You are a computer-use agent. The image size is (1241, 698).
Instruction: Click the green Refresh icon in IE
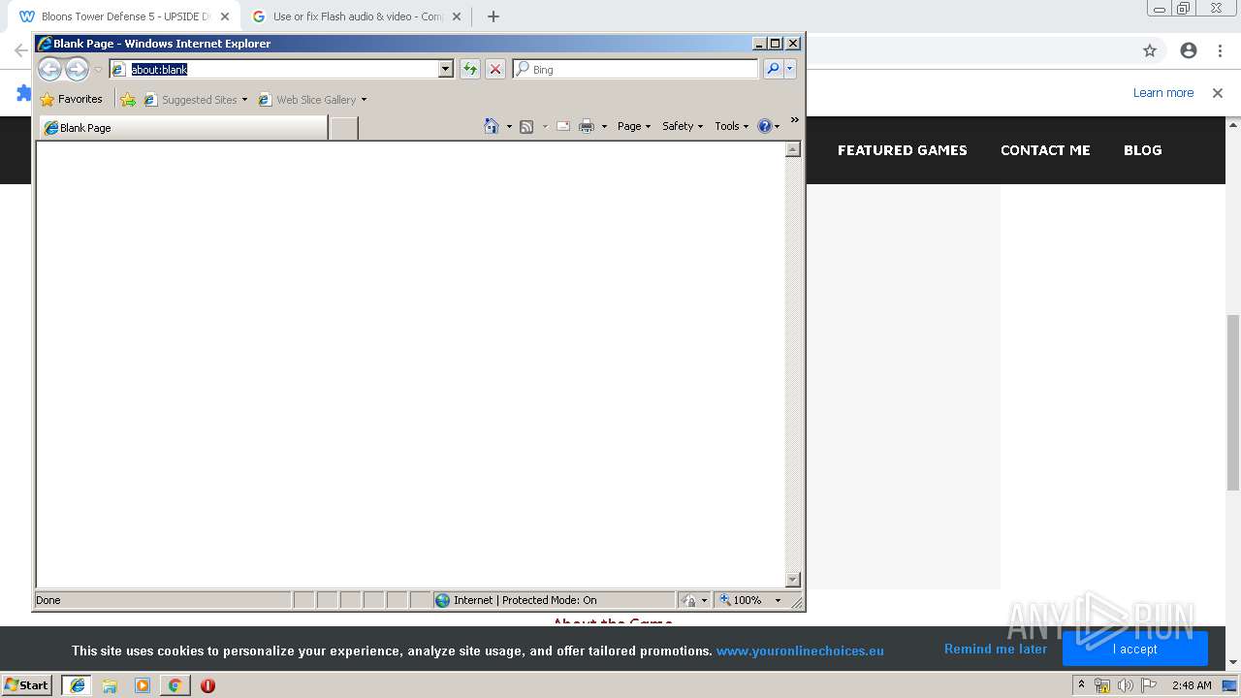pos(470,69)
